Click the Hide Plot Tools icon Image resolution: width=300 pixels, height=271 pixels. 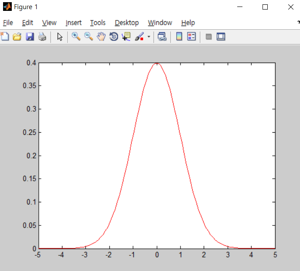pos(208,37)
